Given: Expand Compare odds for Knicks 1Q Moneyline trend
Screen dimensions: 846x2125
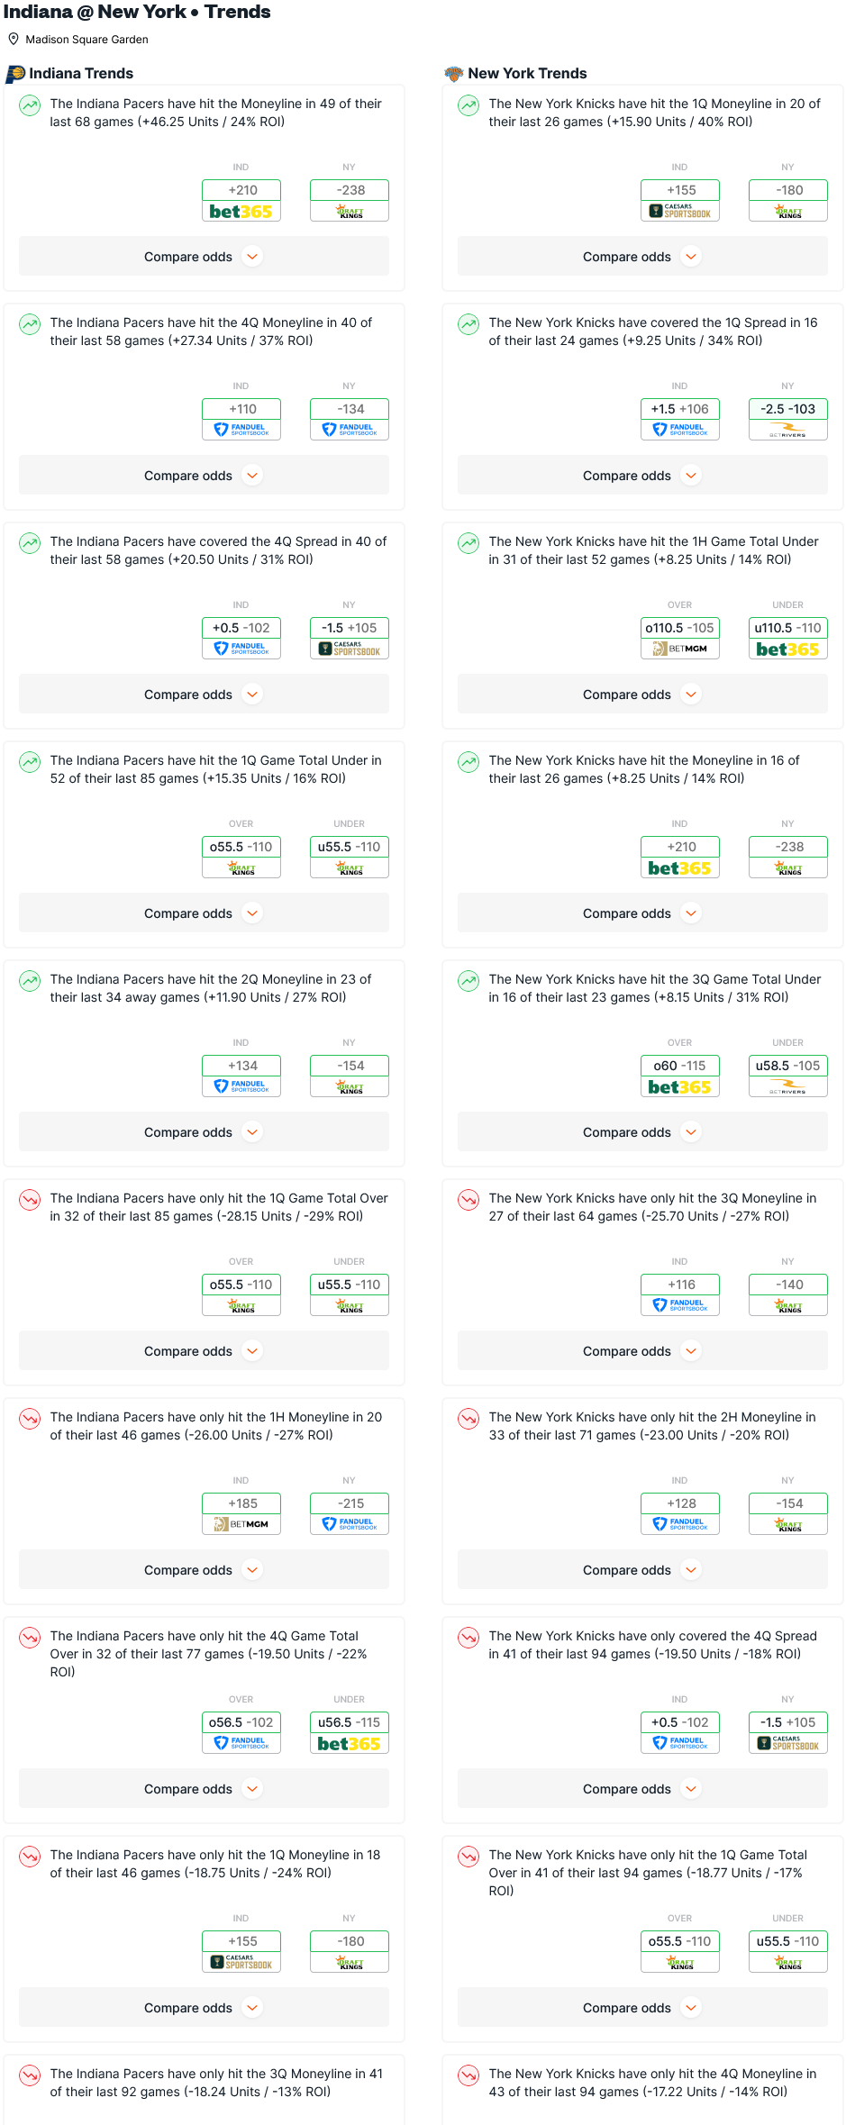Looking at the screenshot, I should tap(642, 257).
